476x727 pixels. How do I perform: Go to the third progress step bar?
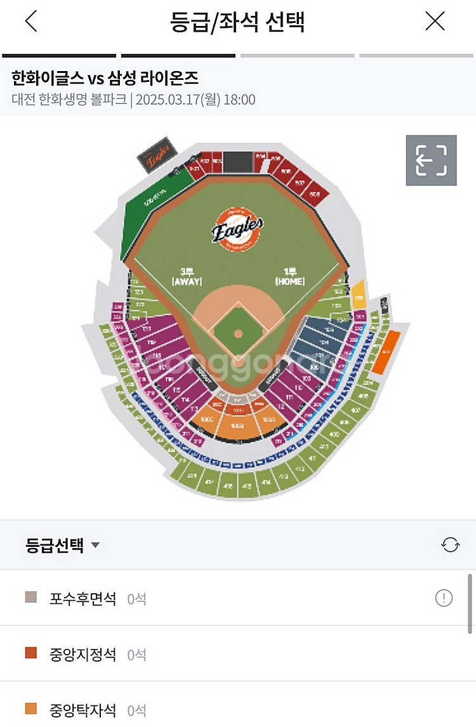pos(297,56)
